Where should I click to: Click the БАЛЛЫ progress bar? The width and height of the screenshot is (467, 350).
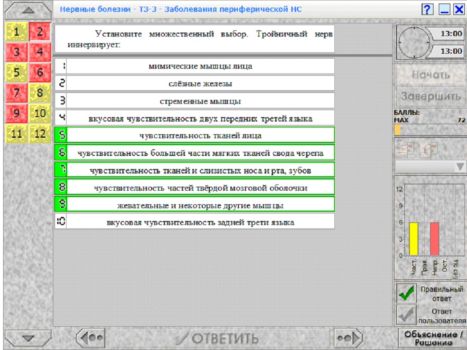(430, 130)
